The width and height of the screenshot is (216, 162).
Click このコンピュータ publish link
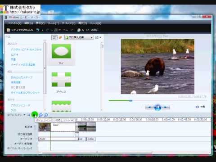click(20, 105)
